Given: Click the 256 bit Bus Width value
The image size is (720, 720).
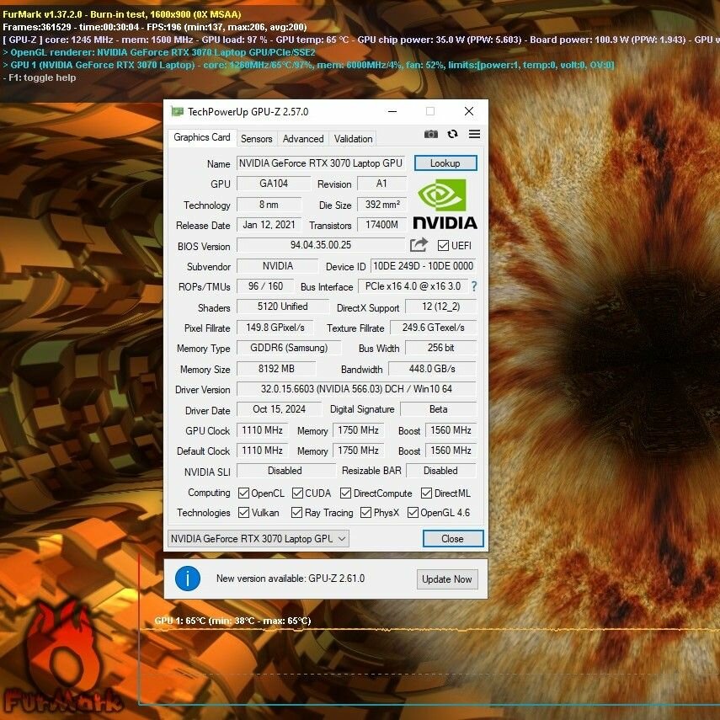Looking at the screenshot, I should pos(440,348).
